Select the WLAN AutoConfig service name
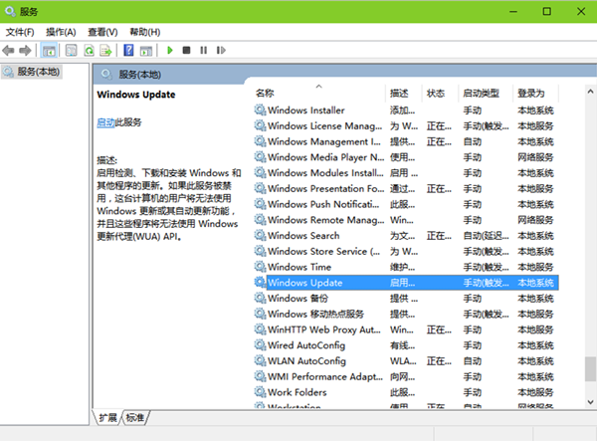This screenshot has width=597, height=441. point(306,360)
